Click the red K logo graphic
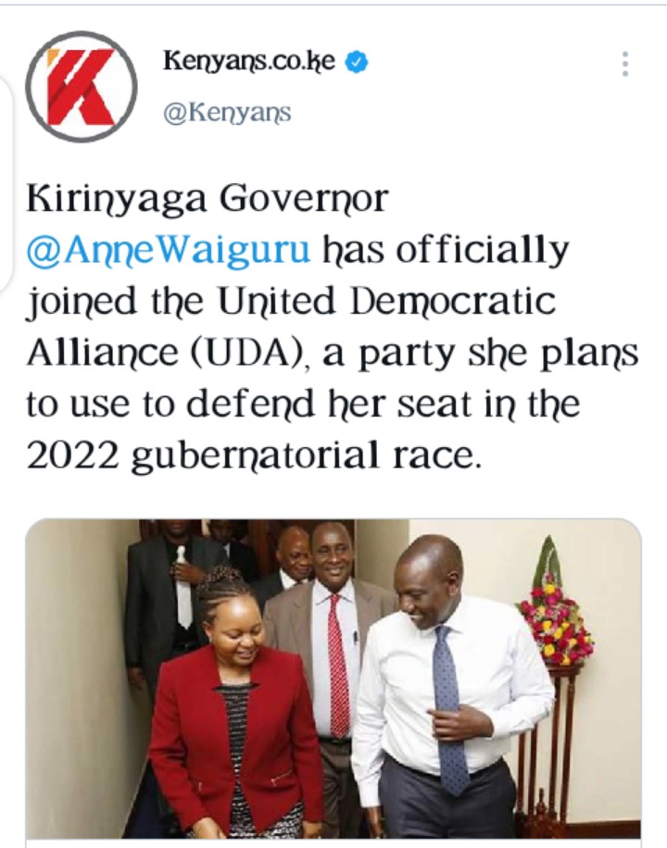 [82, 87]
